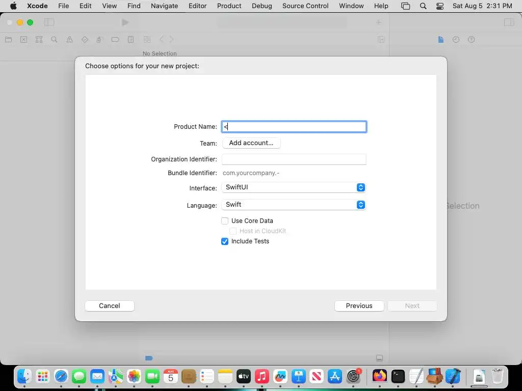Click the go back chevron in the jump bar

point(162,40)
